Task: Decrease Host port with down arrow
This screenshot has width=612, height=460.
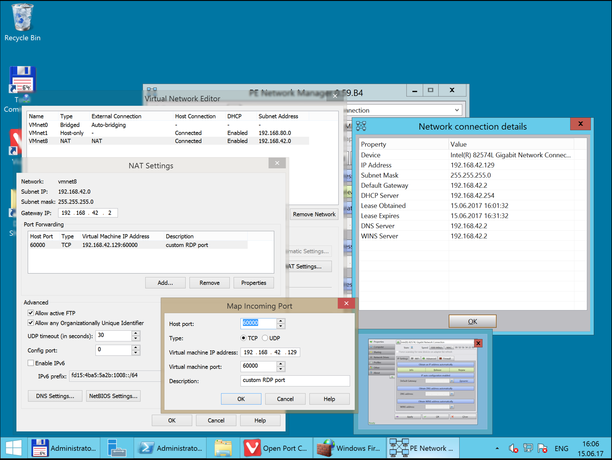Action: (280, 326)
